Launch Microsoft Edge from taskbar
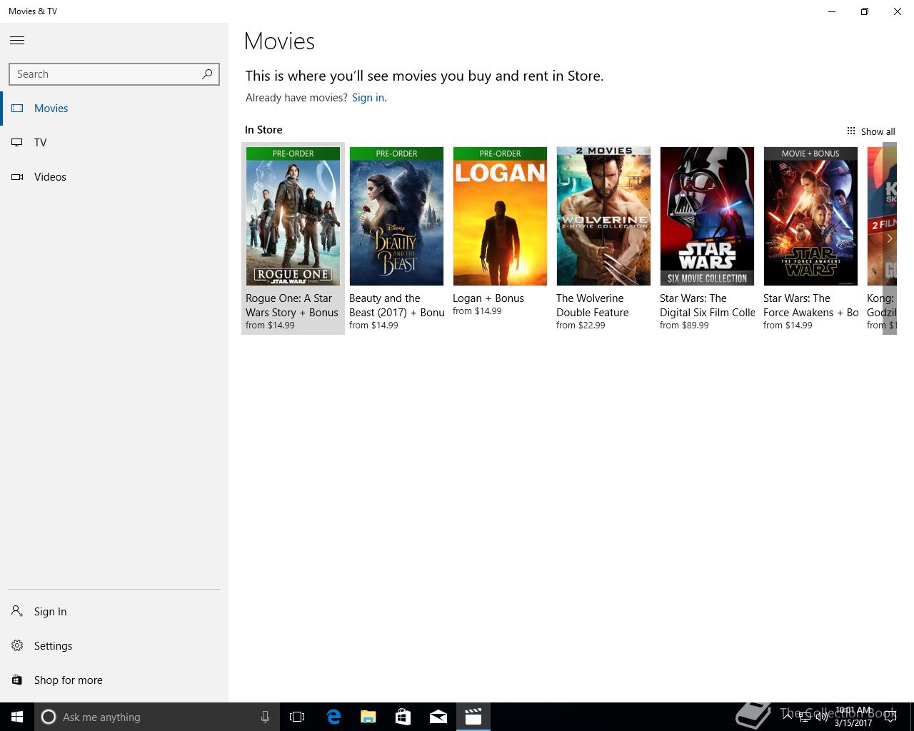Screen dimensions: 914x731 pos(333,717)
